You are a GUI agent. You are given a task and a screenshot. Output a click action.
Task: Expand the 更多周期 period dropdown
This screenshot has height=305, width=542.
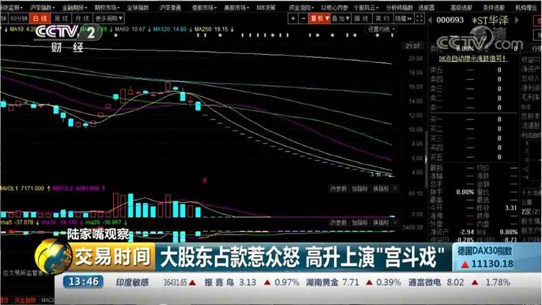[x=108, y=18]
